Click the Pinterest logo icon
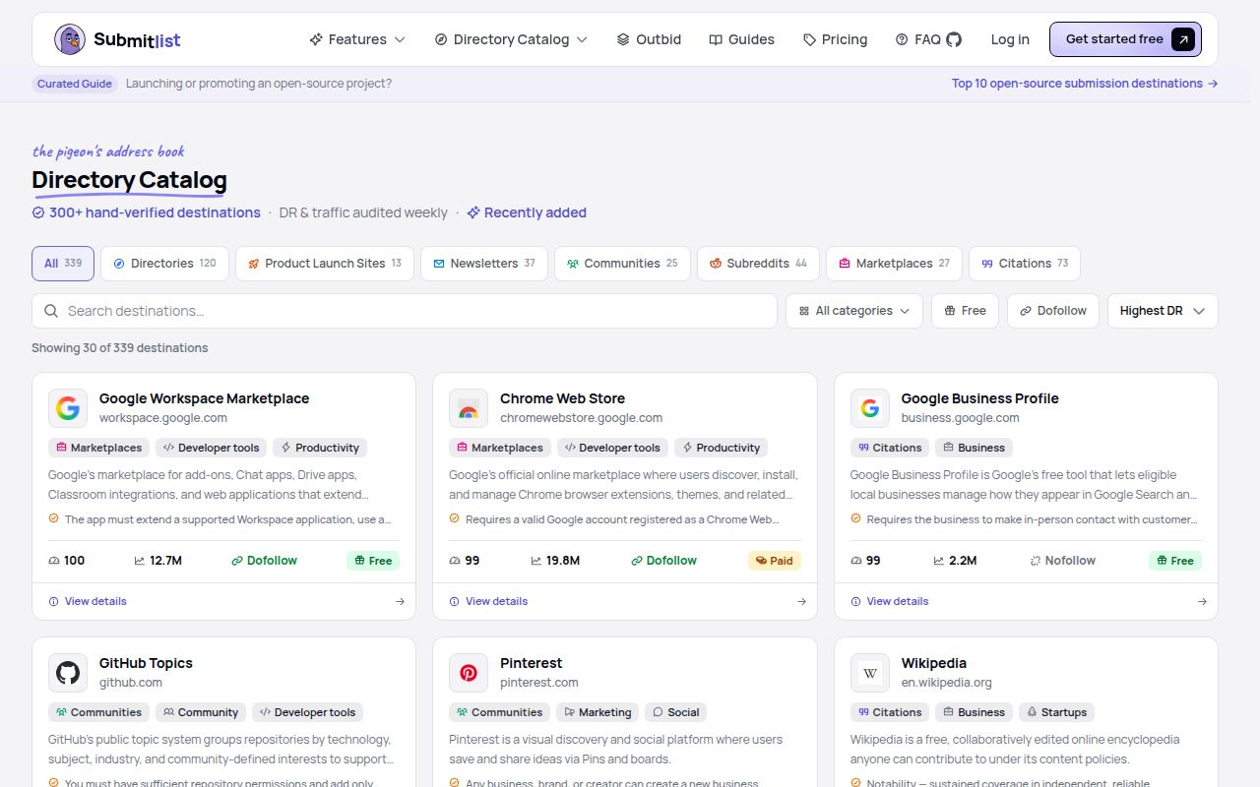The height and width of the screenshot is (787, 1260). coord(469,673)
